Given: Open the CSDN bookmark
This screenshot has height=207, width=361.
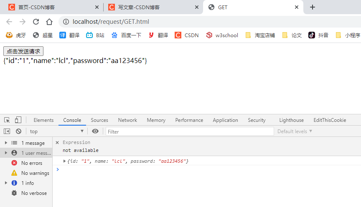Looking at the screenshot, I should click(186, 35).
